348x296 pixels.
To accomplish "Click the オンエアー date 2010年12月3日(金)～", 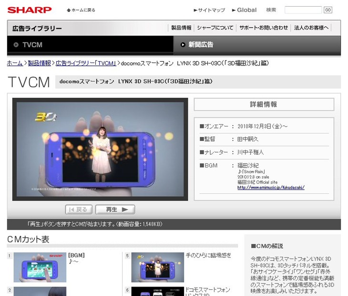I will click(x=262, y=127).
